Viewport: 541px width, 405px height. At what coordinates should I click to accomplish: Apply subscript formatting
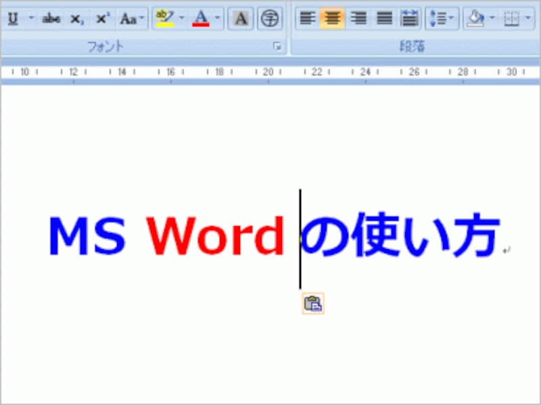(76, 19)
